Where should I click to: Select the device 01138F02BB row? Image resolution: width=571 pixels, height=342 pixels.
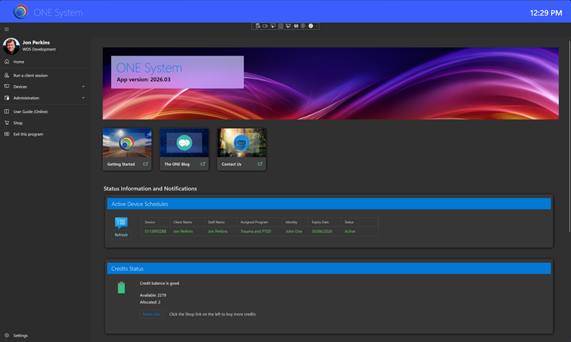click(x=155, y=232)
